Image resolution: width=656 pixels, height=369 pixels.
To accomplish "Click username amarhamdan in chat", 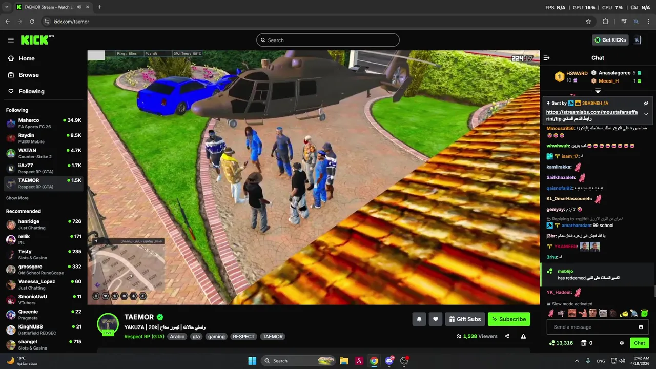I will coord(575,225).
